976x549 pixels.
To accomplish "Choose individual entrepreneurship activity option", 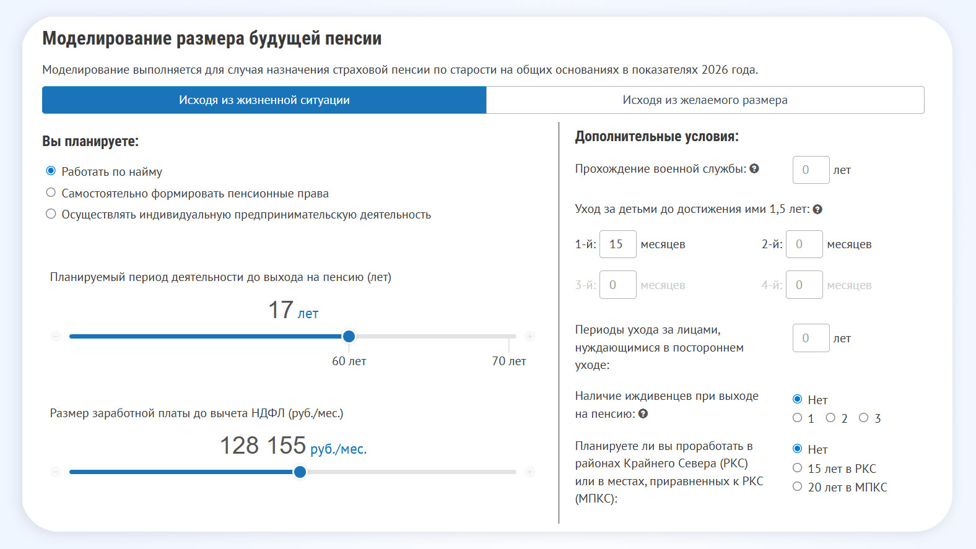I will pyautogui.click(x=51, y=214).
